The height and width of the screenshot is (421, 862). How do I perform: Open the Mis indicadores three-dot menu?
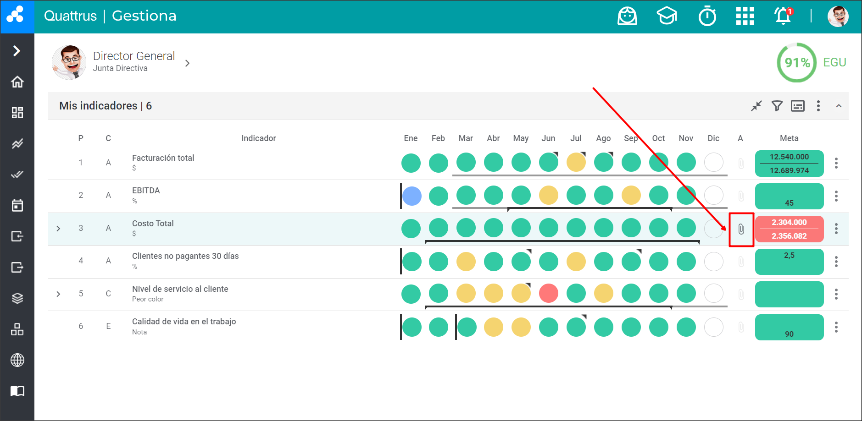click(818, 106)
